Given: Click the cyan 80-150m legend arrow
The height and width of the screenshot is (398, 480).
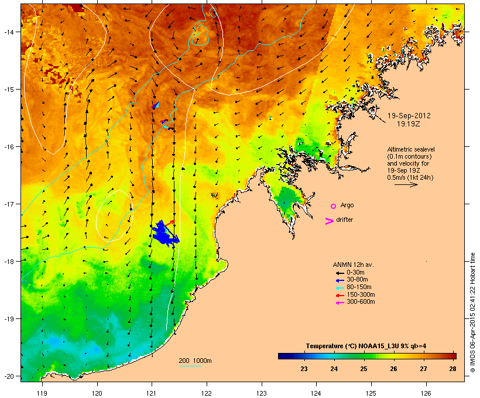Looking at the screenshot, I should (340, 288).
